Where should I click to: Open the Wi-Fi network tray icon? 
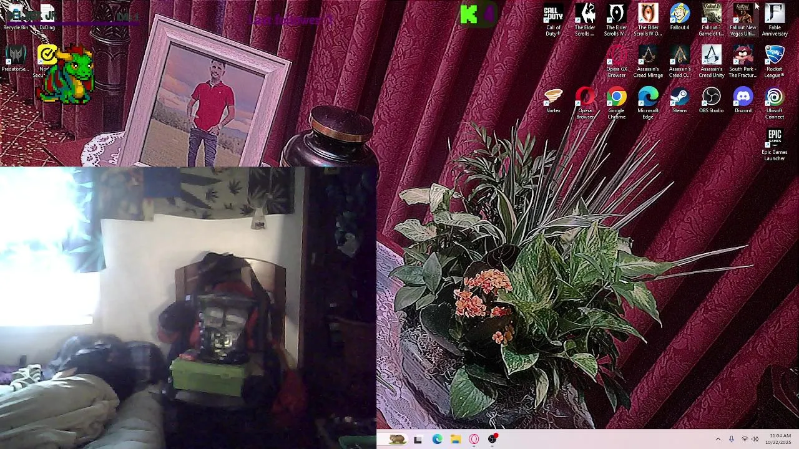744,440
